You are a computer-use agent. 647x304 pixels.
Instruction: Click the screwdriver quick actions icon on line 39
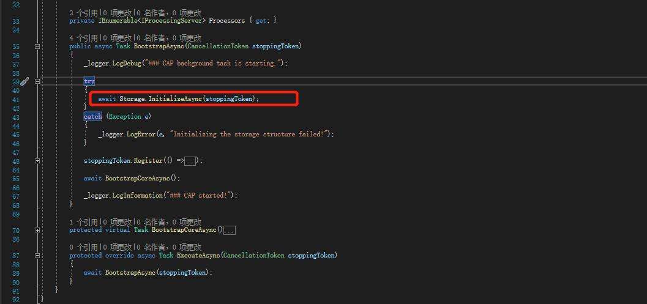[24, 81]
